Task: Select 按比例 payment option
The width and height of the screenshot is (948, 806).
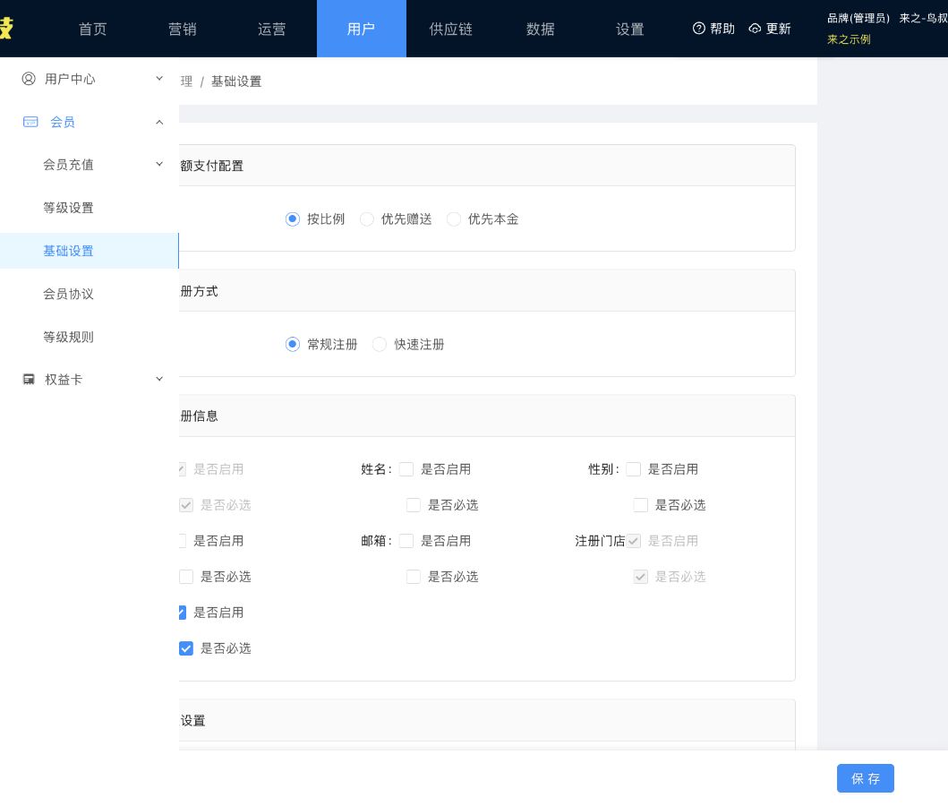Action: pos(293,219)
